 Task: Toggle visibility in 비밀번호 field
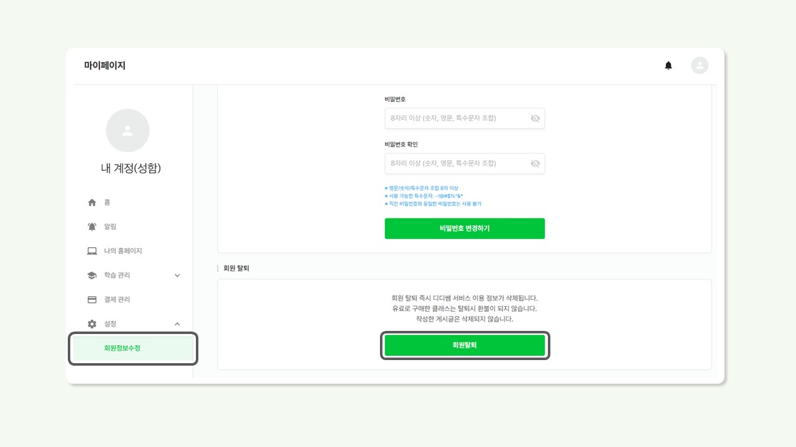(535, 118)
